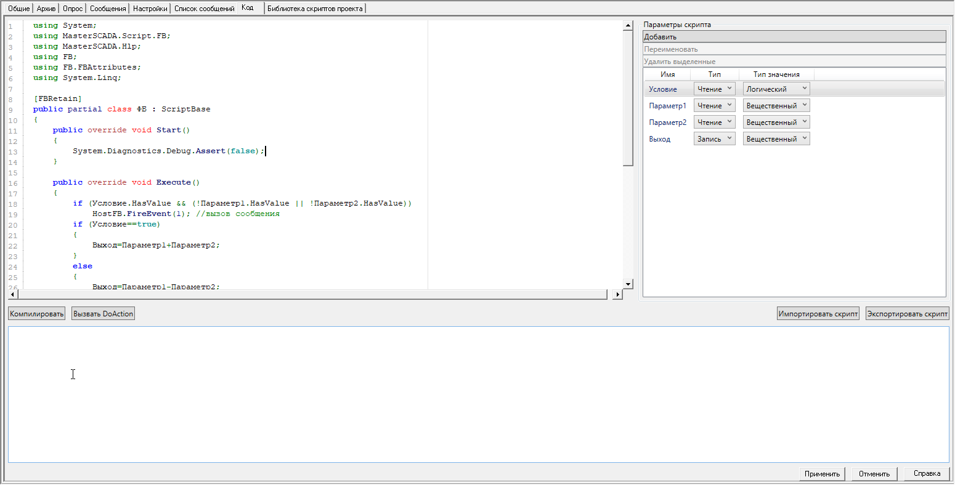This screenshot has width=955, height=485.
Task: Click the Имя column header
Action: (668, 74)
